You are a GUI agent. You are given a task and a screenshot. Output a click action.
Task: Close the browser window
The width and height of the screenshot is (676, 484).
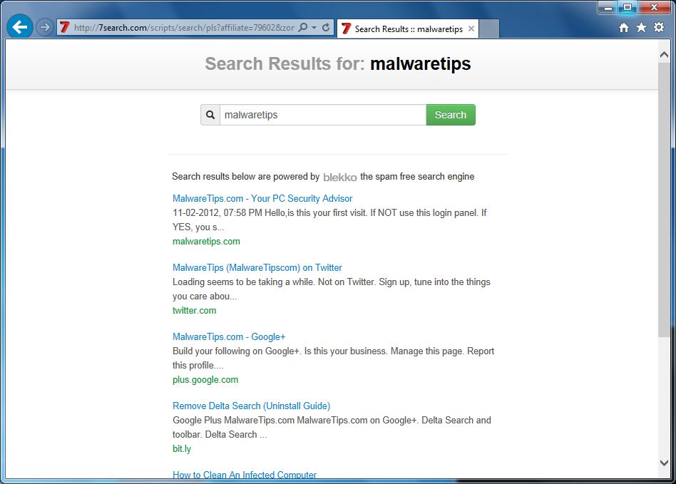[654, 8]
